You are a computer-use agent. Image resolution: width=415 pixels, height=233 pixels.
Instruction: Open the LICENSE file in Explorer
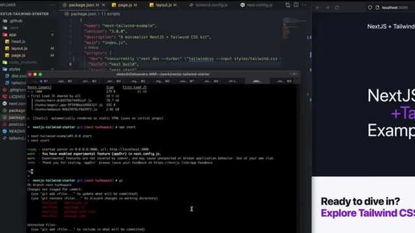coord(18,96)
